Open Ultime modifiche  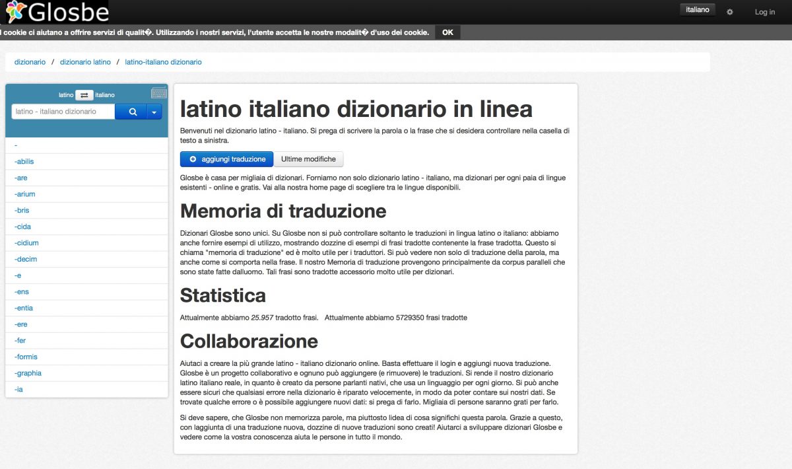click(x=308, y=159)
